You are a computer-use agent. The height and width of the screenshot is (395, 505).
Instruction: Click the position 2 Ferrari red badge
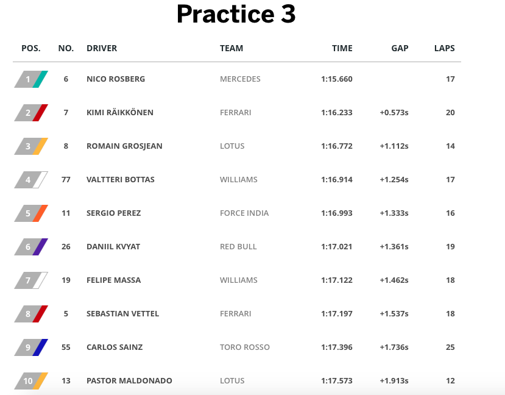pyautogui.click(x=31, y=113)
